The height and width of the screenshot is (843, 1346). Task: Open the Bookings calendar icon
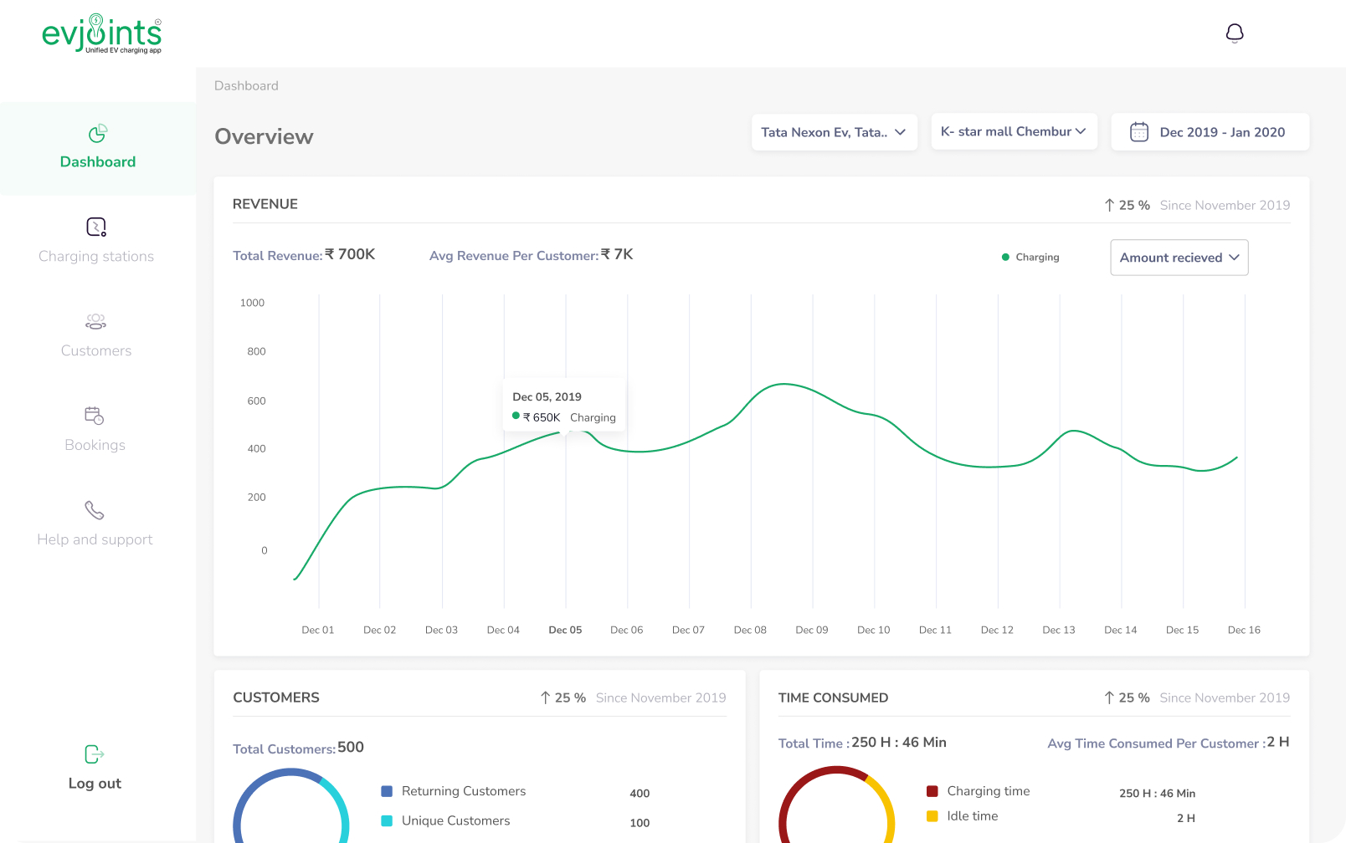click(x=95, y=416)
